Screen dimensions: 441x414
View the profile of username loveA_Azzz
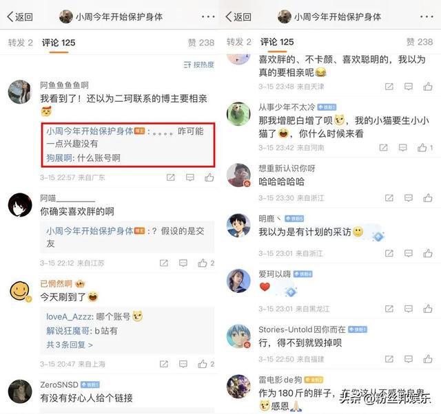click(69, 316)
